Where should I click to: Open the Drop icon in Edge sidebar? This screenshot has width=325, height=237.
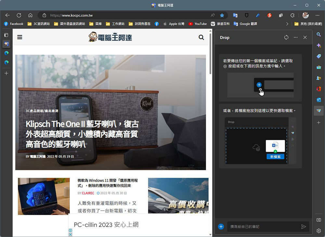[318, 111]
